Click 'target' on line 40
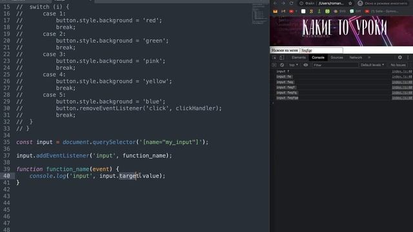This screenshot has height=232, width=413. (x=129, y=176)
